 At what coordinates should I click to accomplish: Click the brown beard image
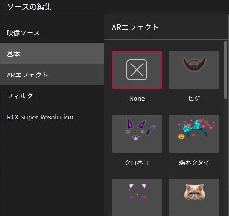pos(194,64)
